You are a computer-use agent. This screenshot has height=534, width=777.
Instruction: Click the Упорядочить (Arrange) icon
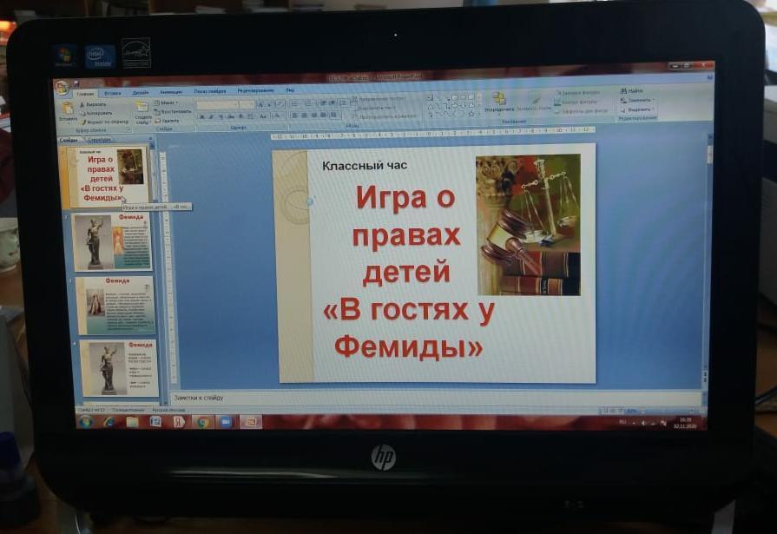click(499, 102)
